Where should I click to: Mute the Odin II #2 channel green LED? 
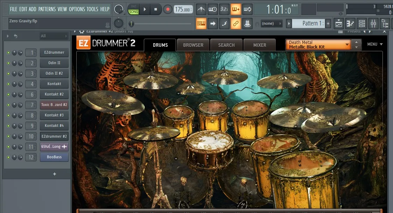(8, 74)
